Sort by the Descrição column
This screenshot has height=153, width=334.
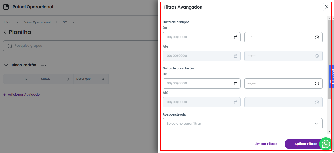pos(103,79)
